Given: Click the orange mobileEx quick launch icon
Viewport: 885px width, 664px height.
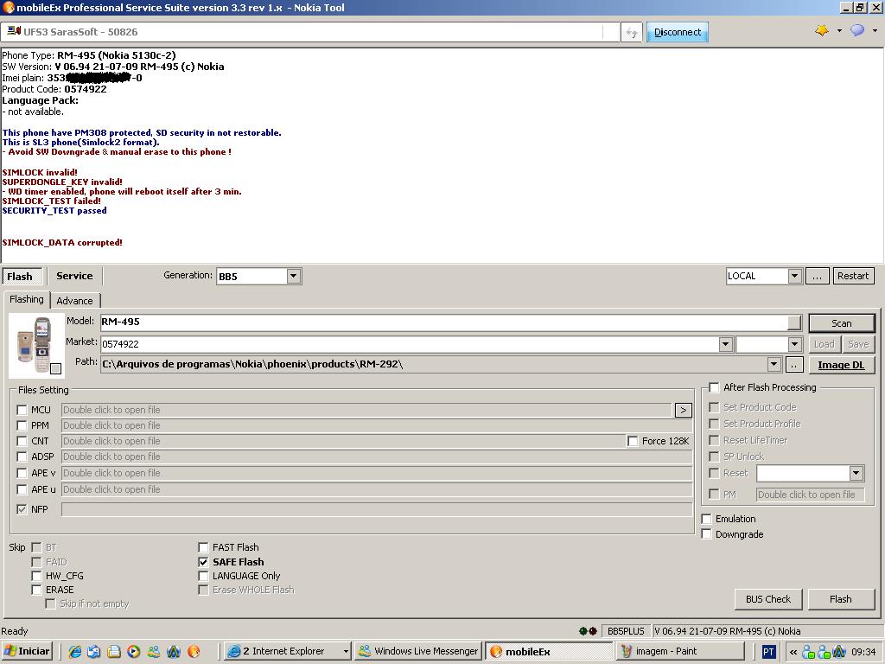Looking at the screenshot, I should pyautogui.click(x=194, y=652).
